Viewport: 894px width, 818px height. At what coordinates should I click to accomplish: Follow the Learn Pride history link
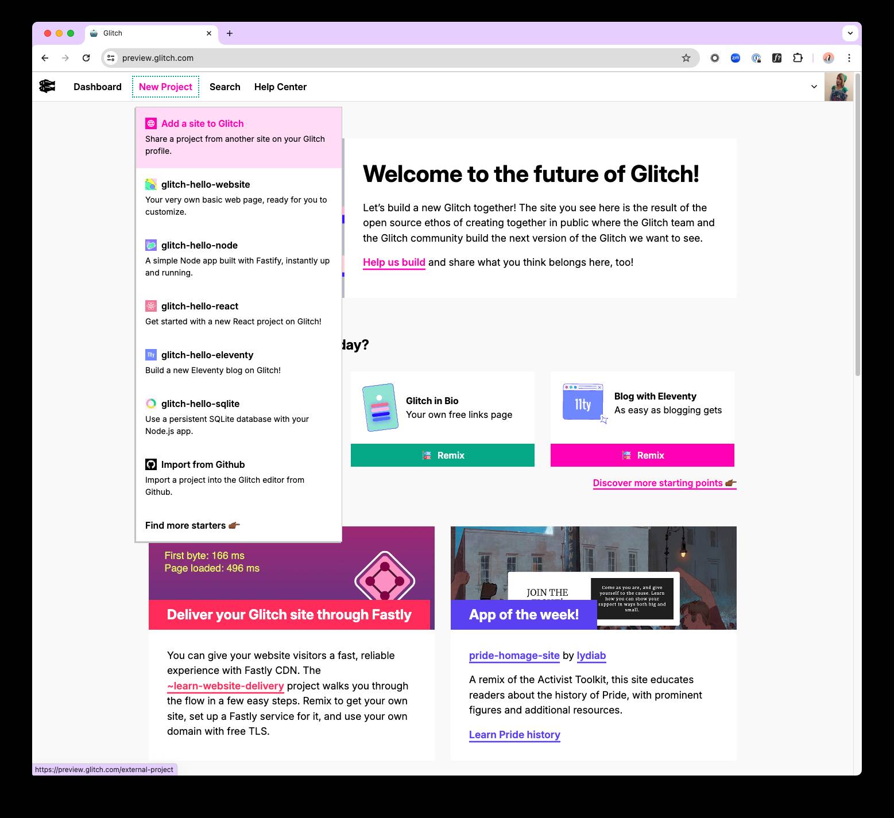(514, 735)
